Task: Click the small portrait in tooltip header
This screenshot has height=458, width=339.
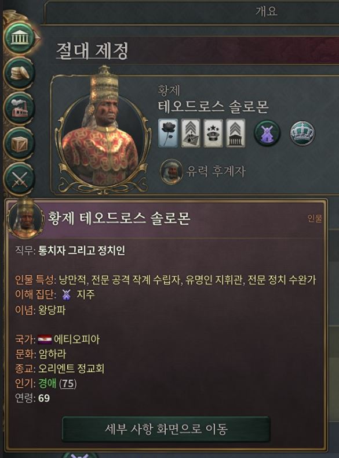Action: tap(25, 218)
